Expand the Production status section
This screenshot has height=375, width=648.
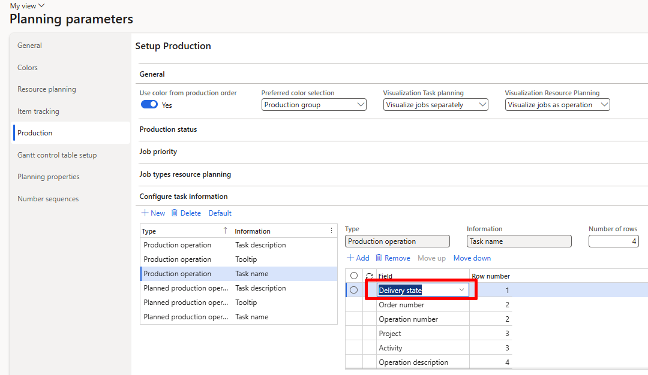168,129
